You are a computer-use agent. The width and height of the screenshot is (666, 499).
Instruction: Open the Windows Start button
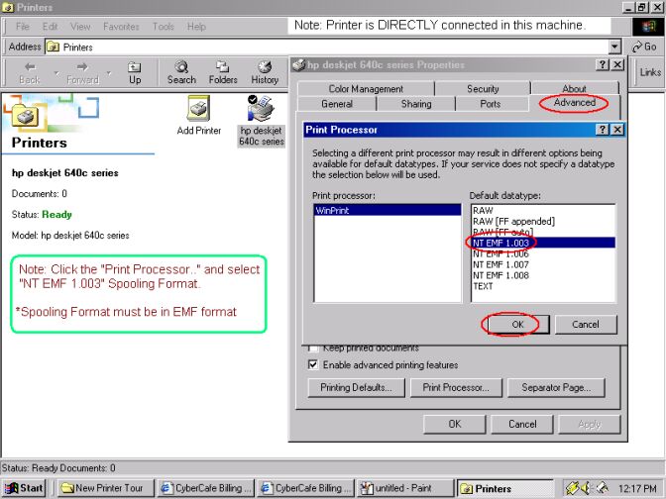25,488
